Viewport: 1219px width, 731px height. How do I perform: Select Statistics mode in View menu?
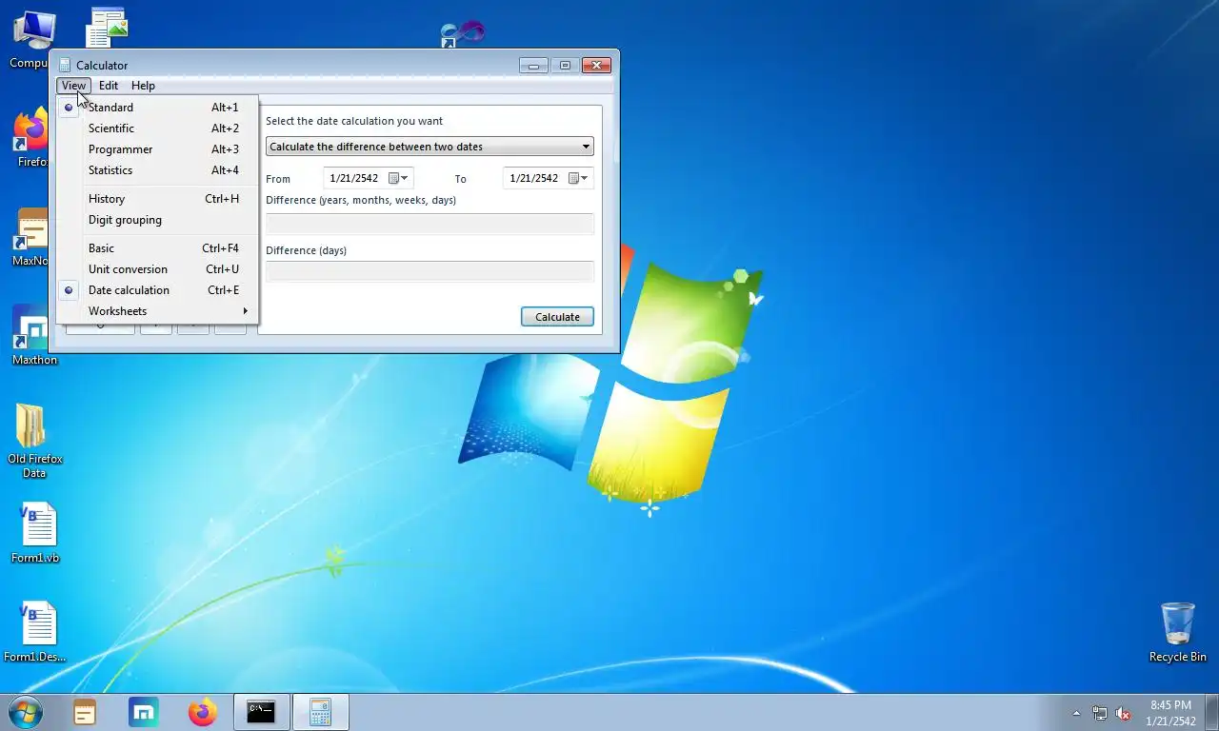157,170
